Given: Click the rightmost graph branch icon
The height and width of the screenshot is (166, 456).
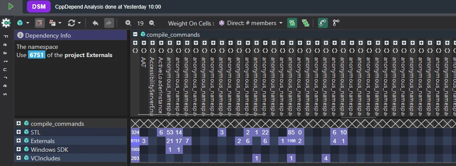Looking at the screenshot, I should (x=336, y=23).
